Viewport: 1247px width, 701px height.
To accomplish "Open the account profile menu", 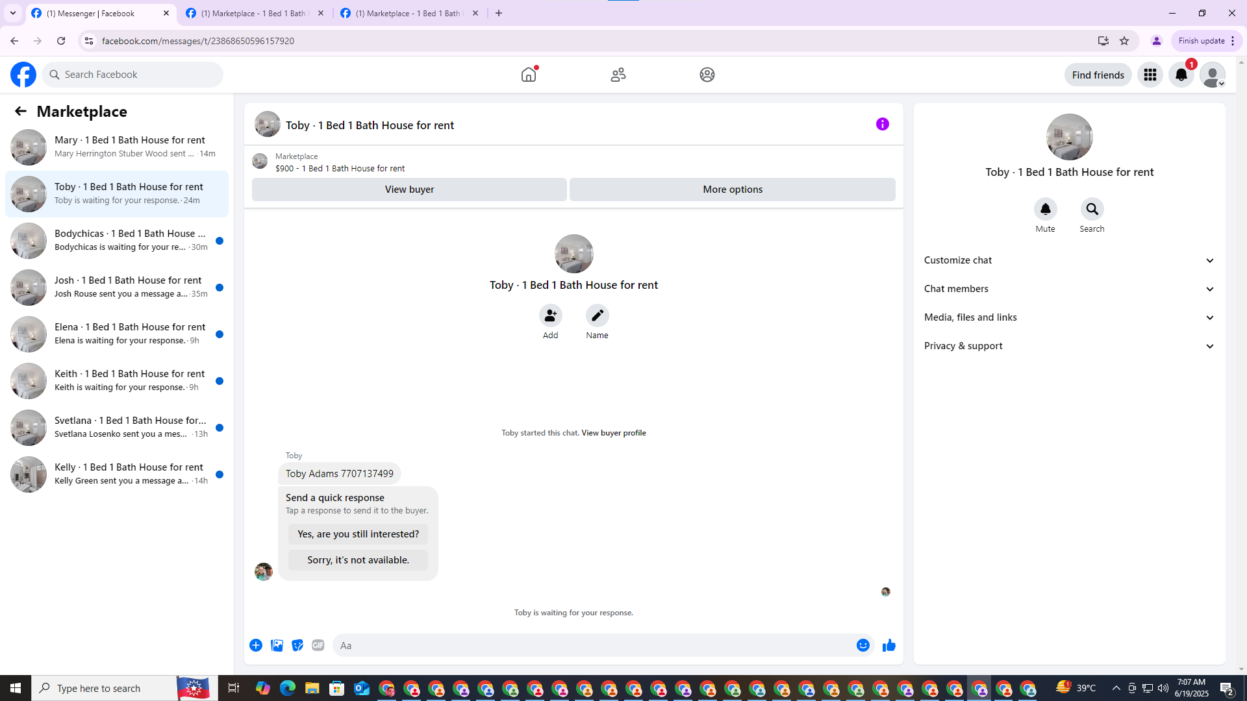I will [x=1213, y=75].
